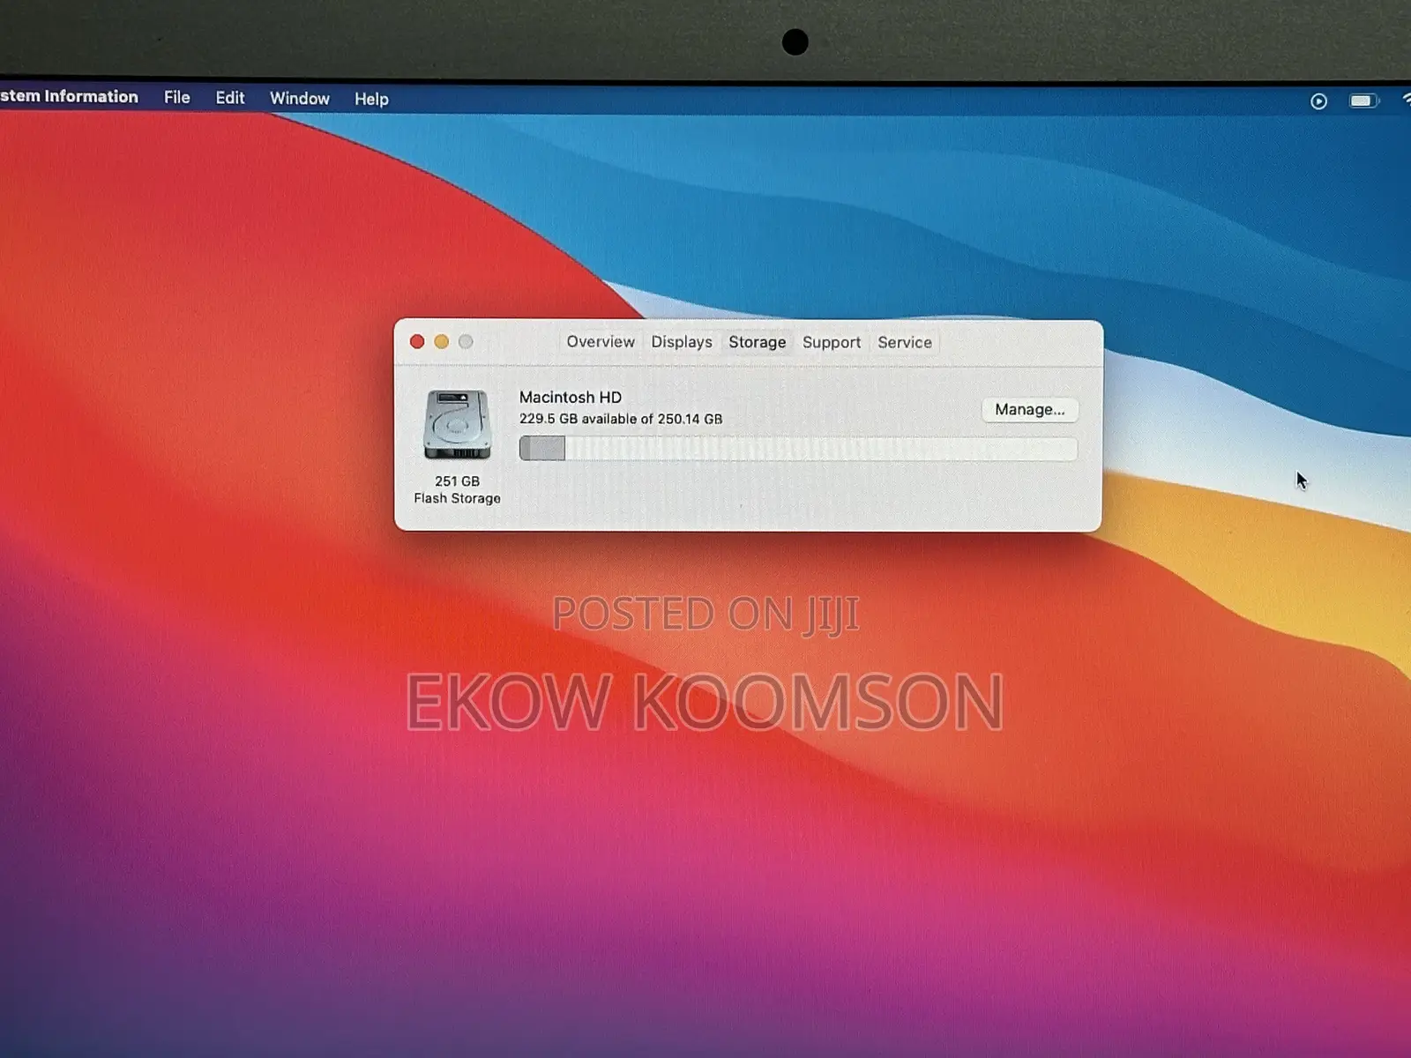
Task: Open the Help menu
Action: tap(371, 100)
